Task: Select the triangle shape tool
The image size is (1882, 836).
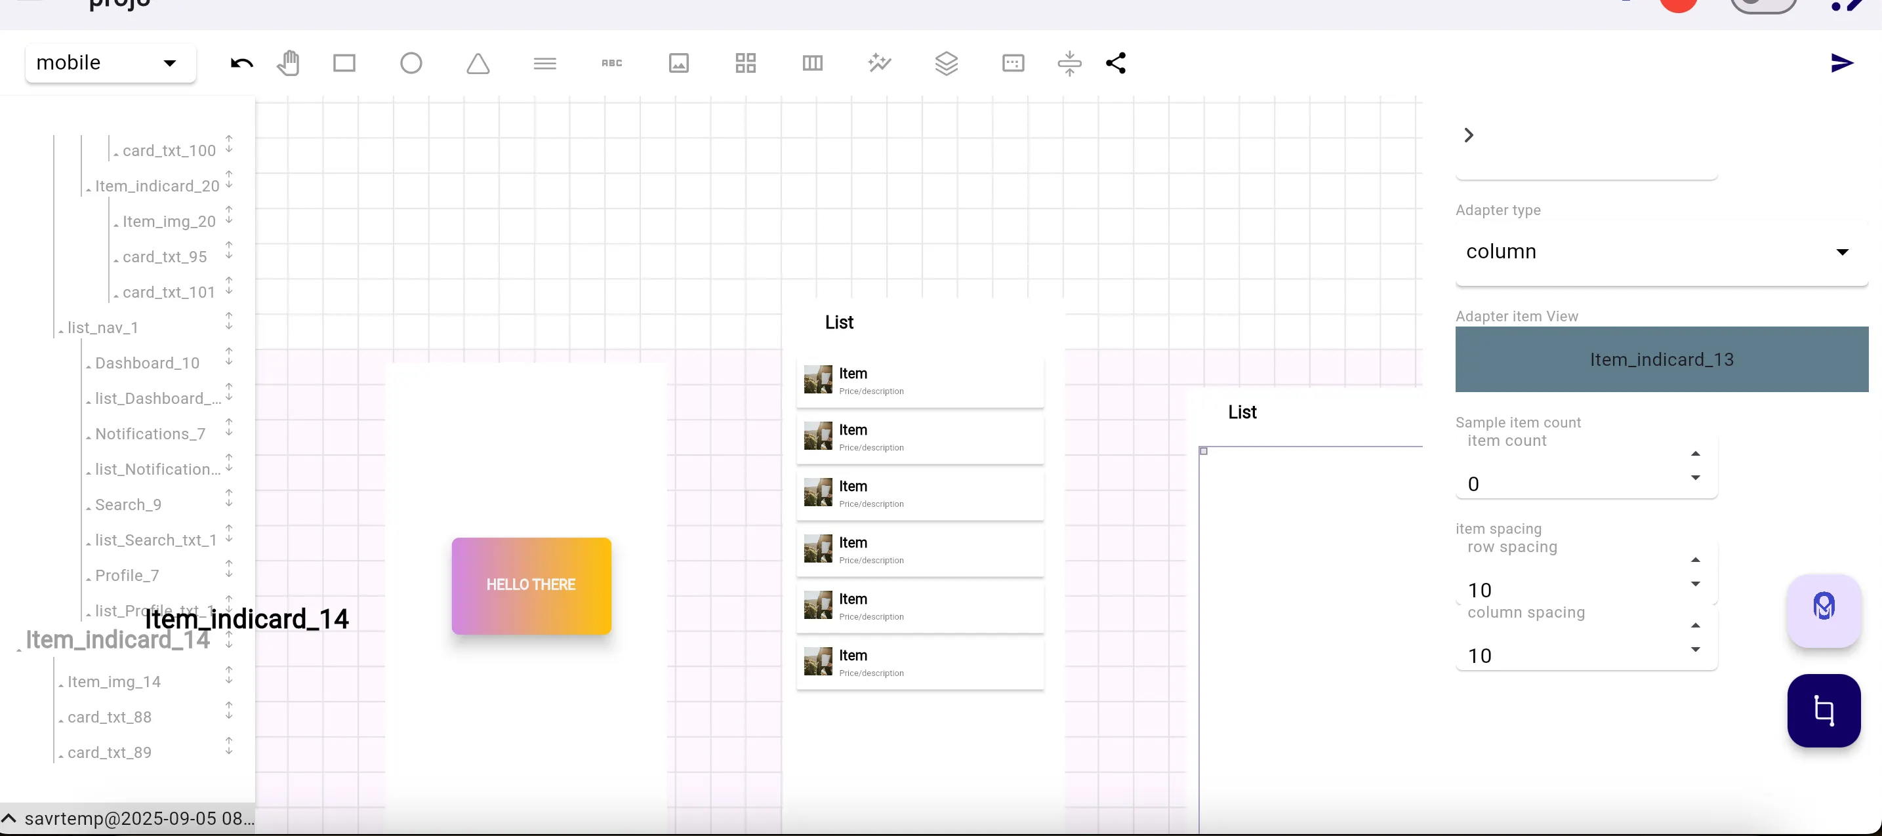Action: [478, 64]
